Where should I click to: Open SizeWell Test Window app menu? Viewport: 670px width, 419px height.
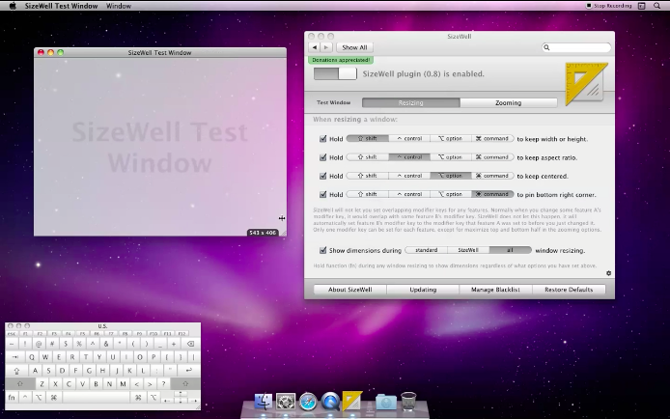[x=61, y=6]
